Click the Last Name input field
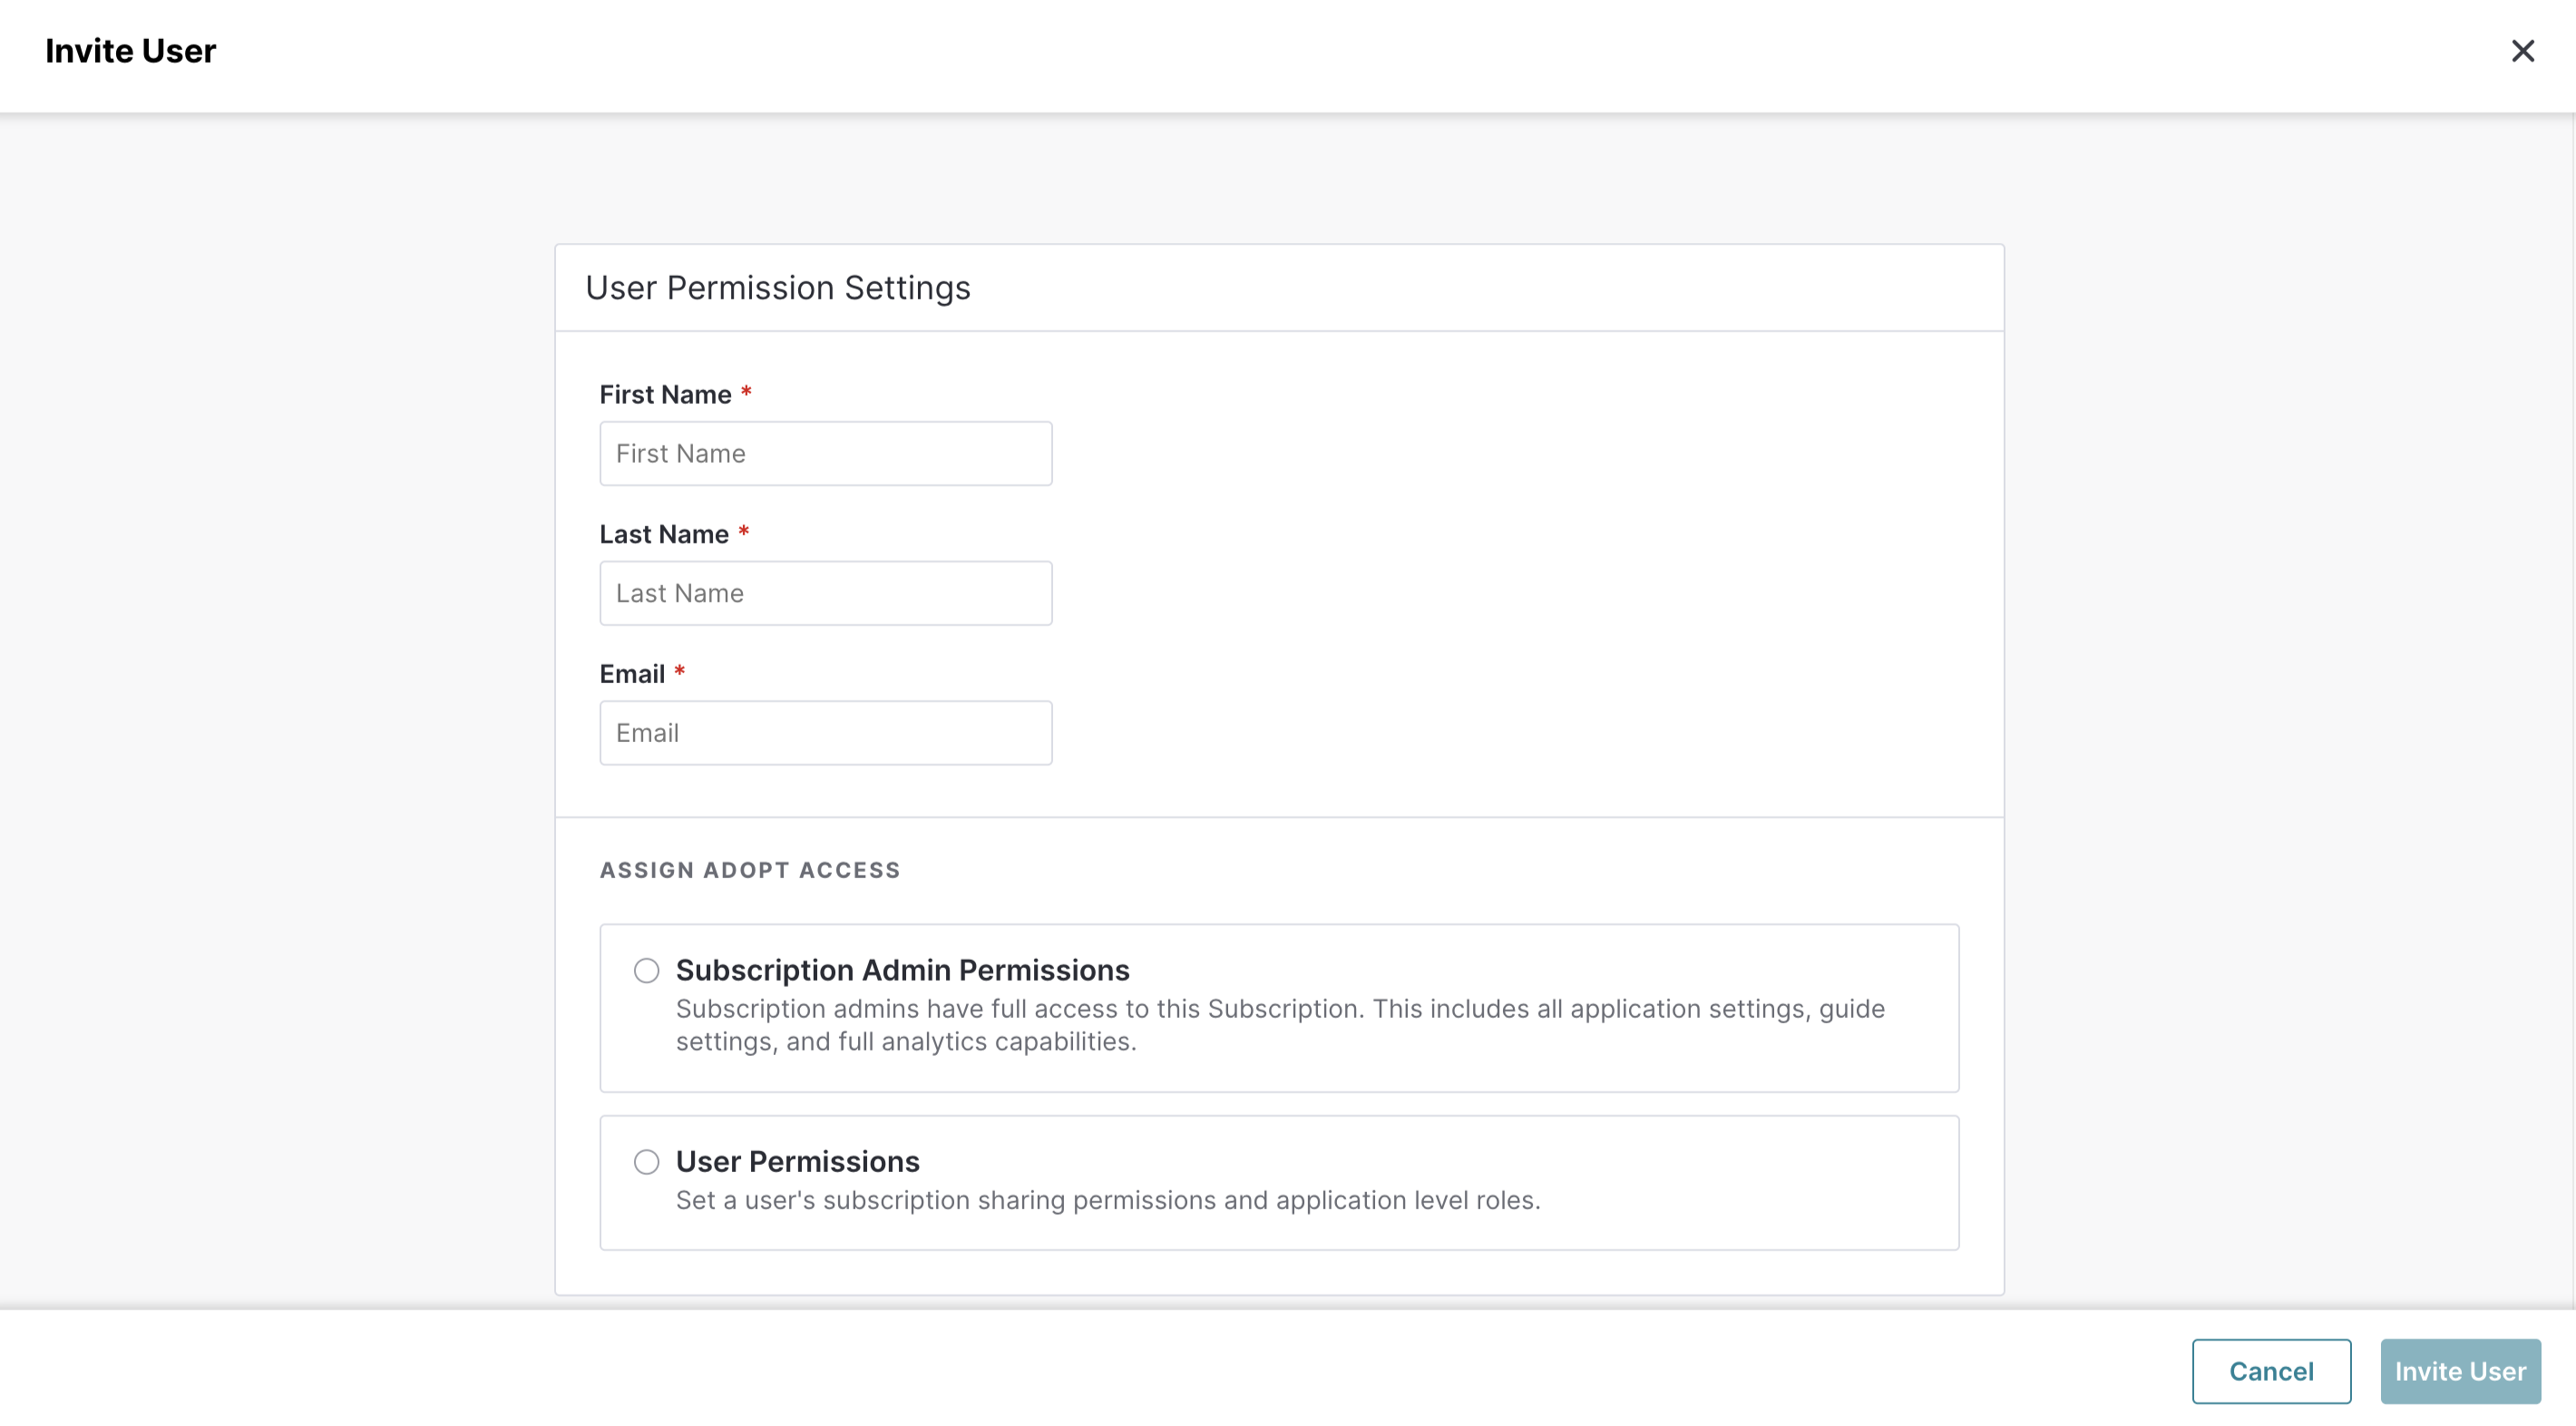 click(825, 593)
